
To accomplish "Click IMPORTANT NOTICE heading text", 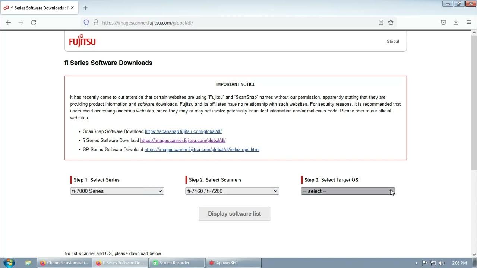I will [x=236, y=84].
